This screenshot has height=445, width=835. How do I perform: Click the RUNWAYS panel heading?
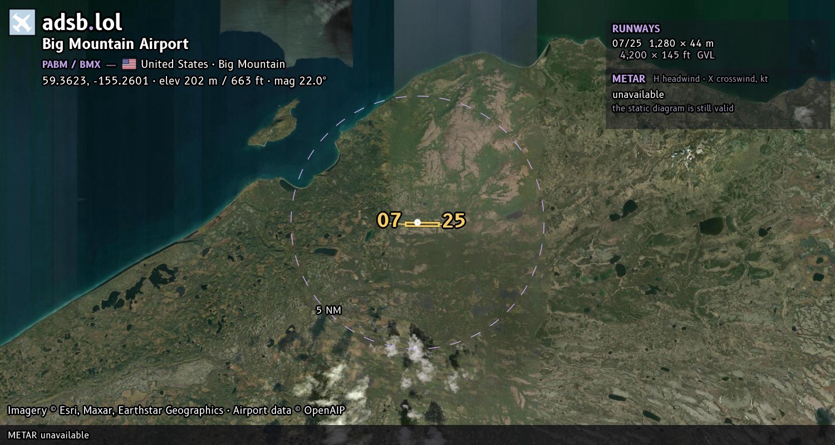(636, 29)
